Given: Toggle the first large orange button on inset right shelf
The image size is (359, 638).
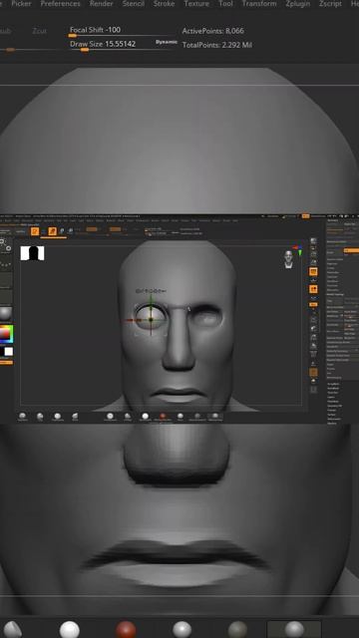Looking at the screenshot, I should click(313, 271).
